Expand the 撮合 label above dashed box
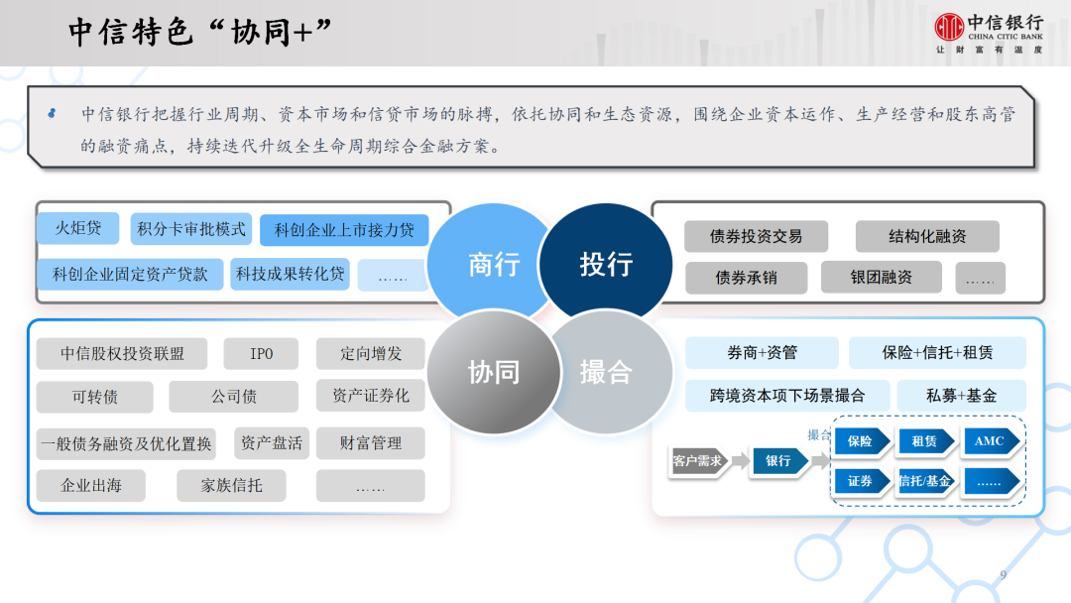The height and width of the screenshot is (603, 1071). (818, 433)
